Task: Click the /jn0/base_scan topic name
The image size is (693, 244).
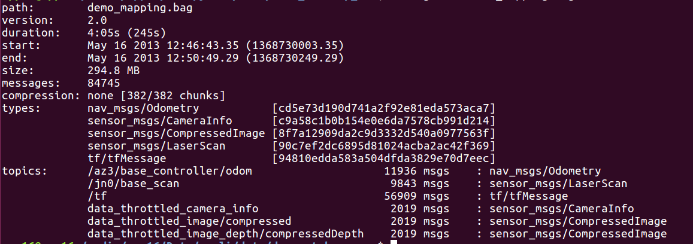Action: click(x=133, y=184)
